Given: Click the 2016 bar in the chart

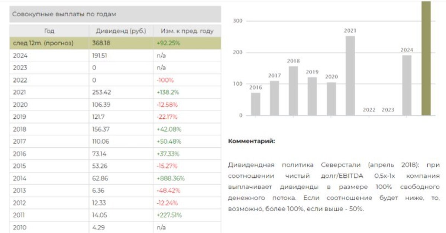Looking at the screenshot, I should (x=255, y=104).
